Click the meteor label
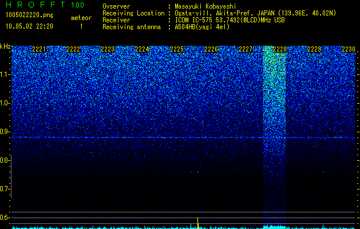The height and width of the screenshot is (229, 360). pyautogui.click(x=81, y=18)
